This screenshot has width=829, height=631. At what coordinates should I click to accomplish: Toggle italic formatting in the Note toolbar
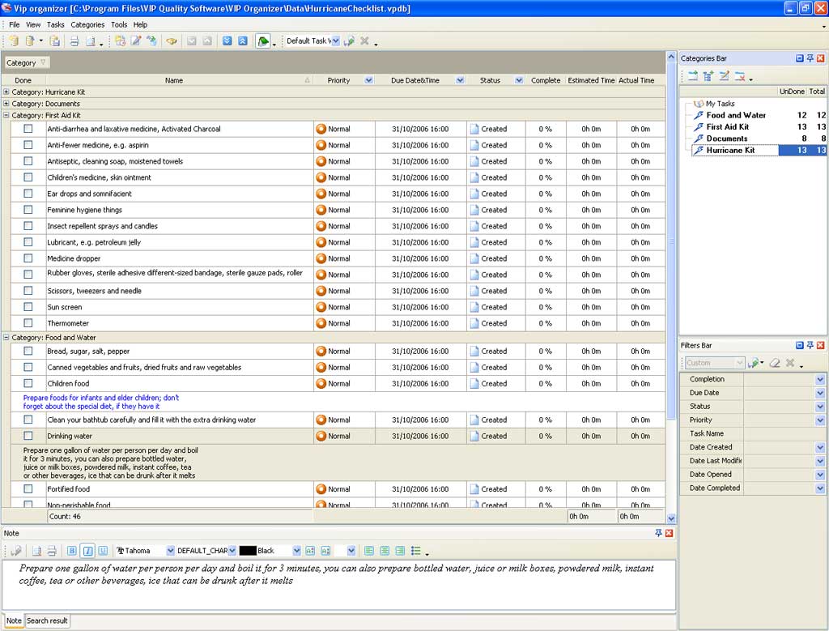coord(87,551)
